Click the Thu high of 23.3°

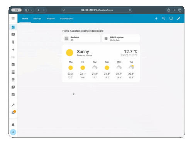[x=71, y=74]
